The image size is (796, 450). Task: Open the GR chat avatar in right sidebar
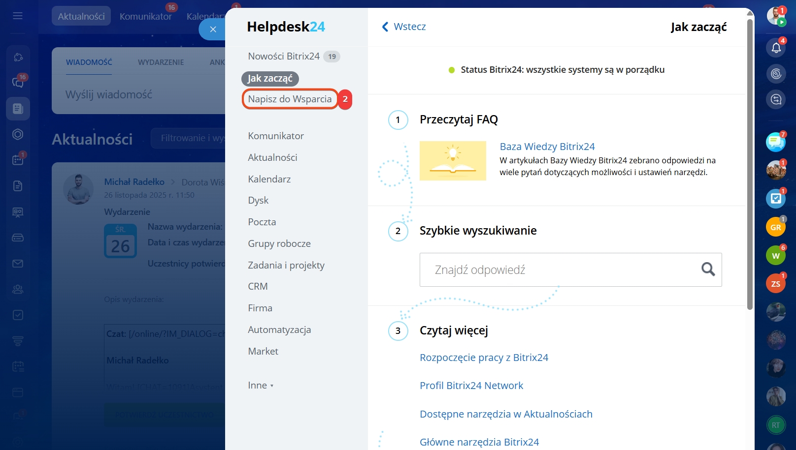pyautogui.click(x=775, y=227)
